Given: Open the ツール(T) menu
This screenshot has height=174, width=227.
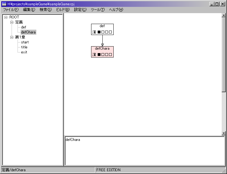Looking at the screenshot, I should coord(98,10).
